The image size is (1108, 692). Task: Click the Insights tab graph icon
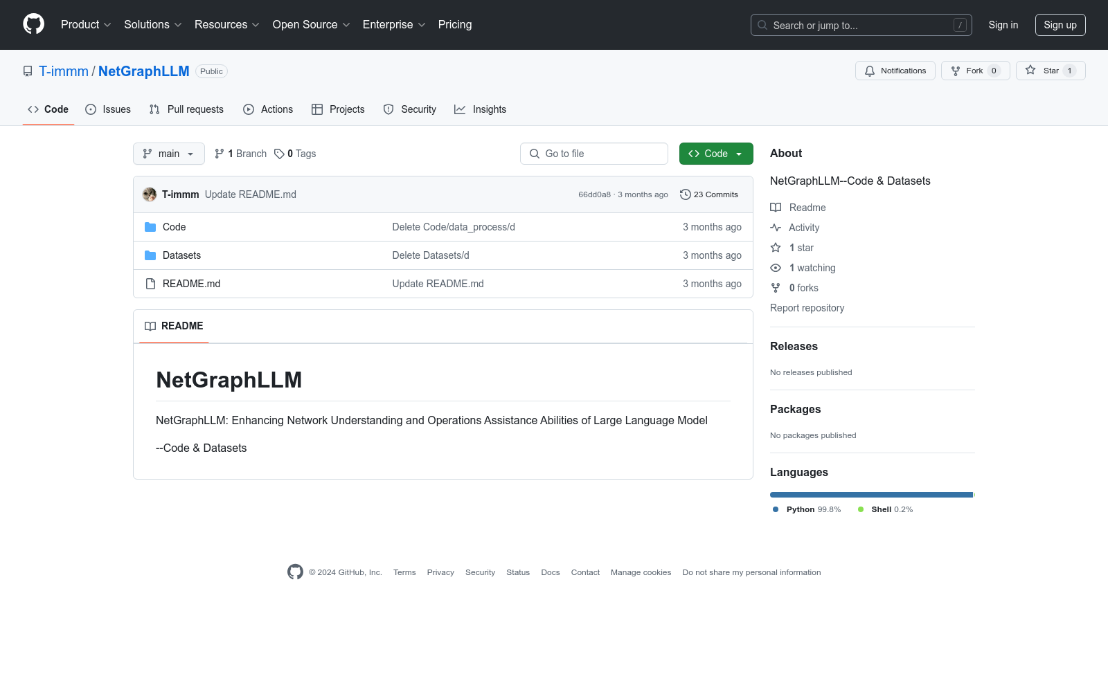point(460,109)
